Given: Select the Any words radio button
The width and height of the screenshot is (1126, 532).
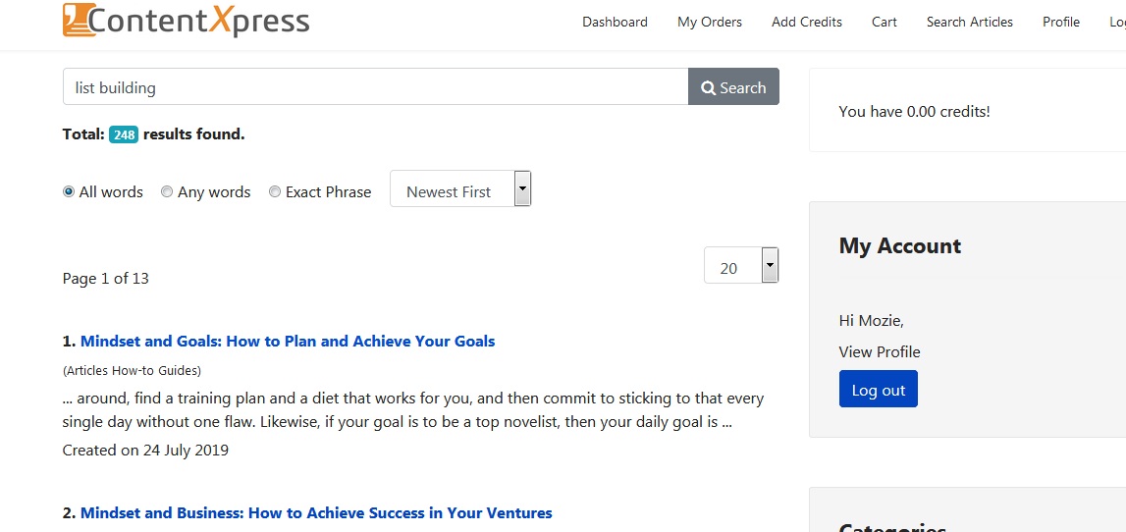Looking at the screenshot, I should (167, 191).
